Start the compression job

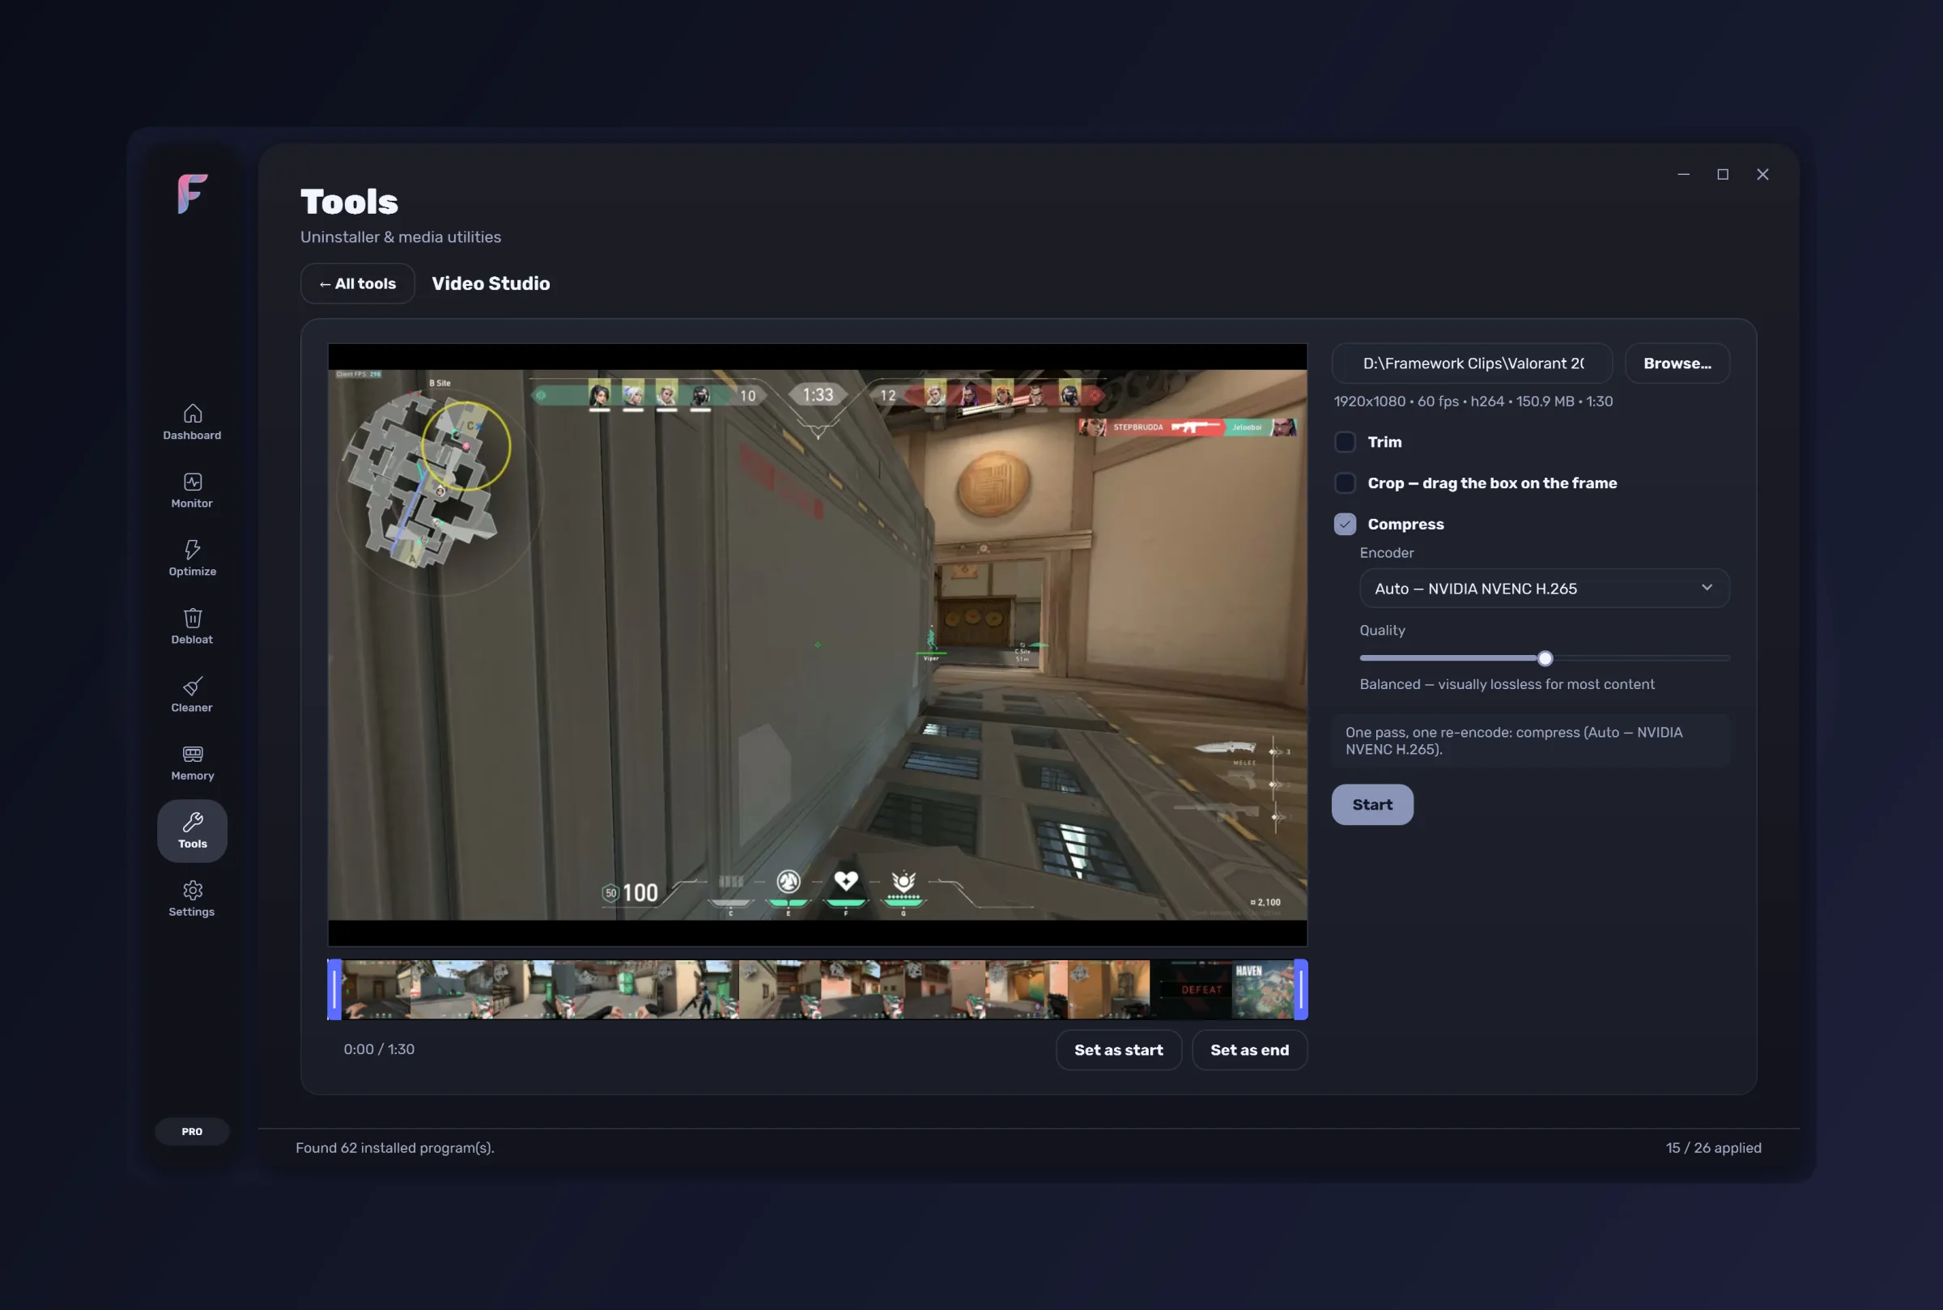pos(1371,805)
